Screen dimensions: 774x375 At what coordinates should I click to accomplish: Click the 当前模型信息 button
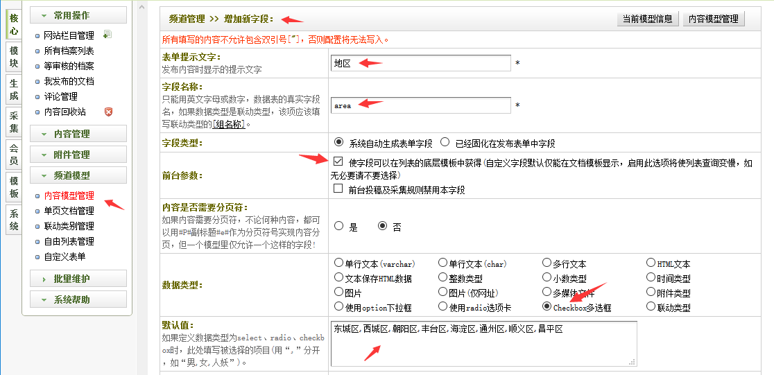[x=646, y=19]
